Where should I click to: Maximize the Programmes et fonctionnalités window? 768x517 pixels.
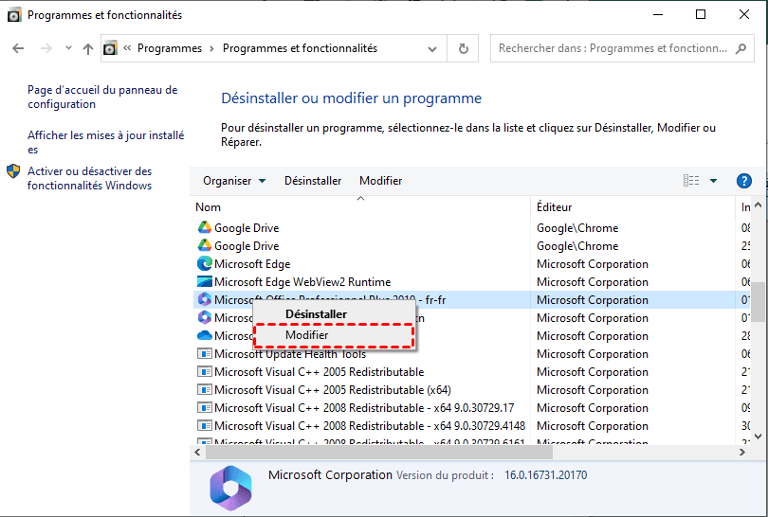[x=701, y=14]
